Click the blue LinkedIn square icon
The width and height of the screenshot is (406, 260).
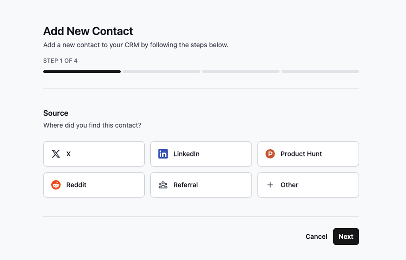tap(163, 154)
